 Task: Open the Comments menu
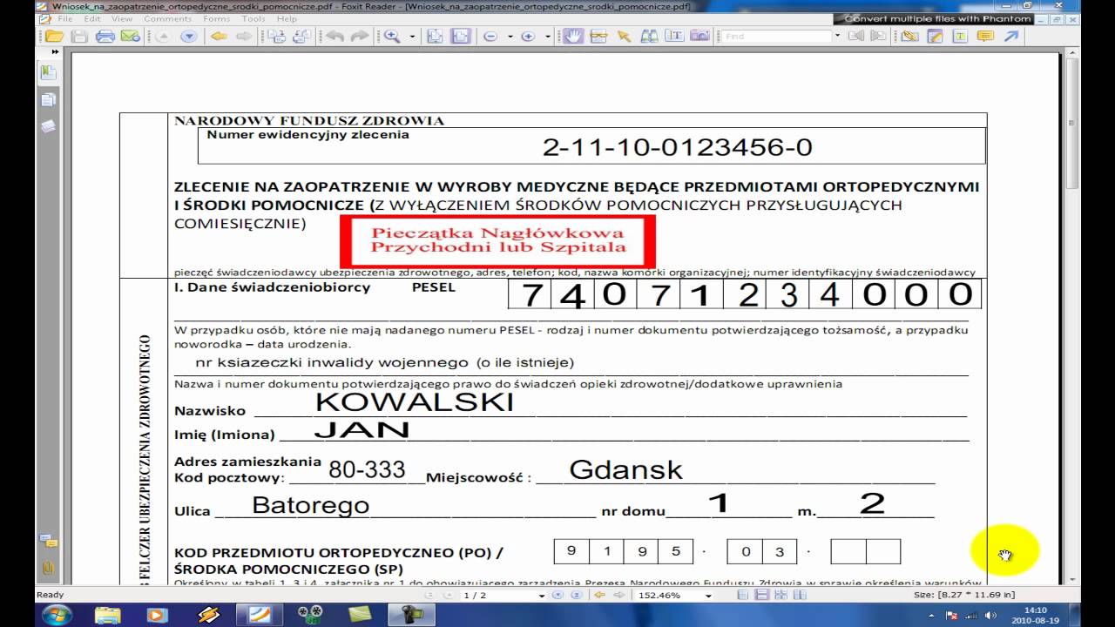[x=168, y=18]
